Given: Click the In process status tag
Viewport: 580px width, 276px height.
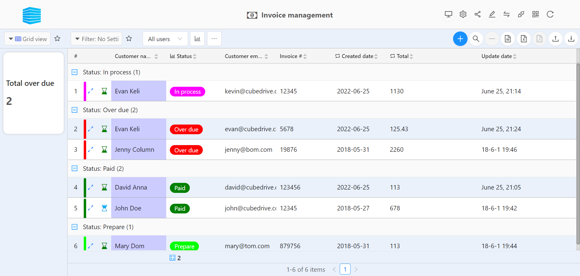Looking at the screenshot, I should (187, 91).
